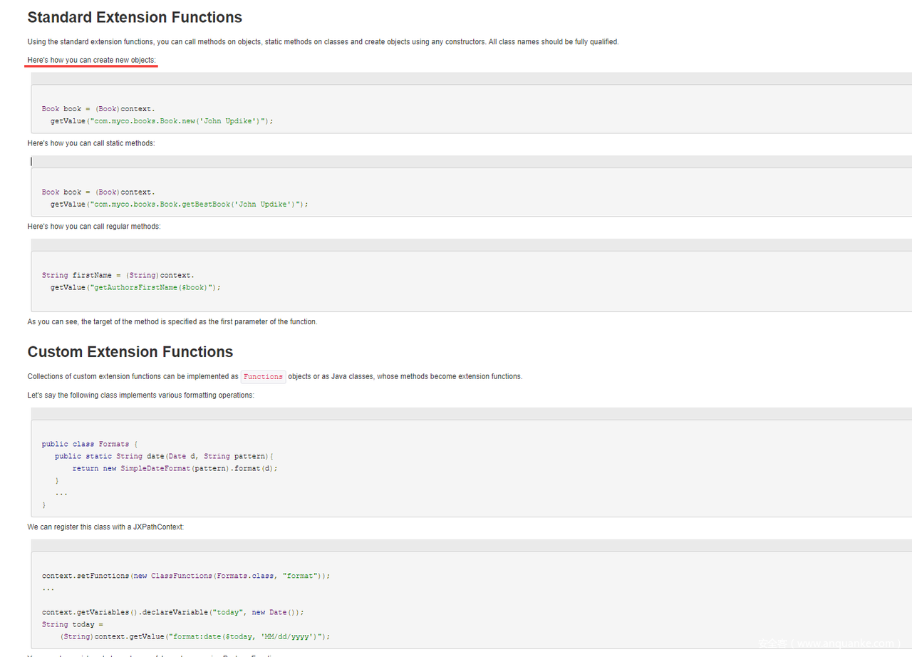Click "Here's how you can call regular methods" text
This screenshot has width=912, height=657.
[93, 227]
